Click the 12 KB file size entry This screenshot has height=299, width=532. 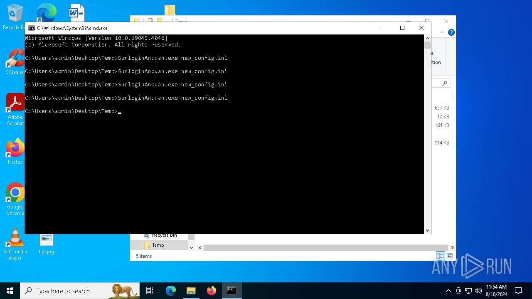(443, 117)
